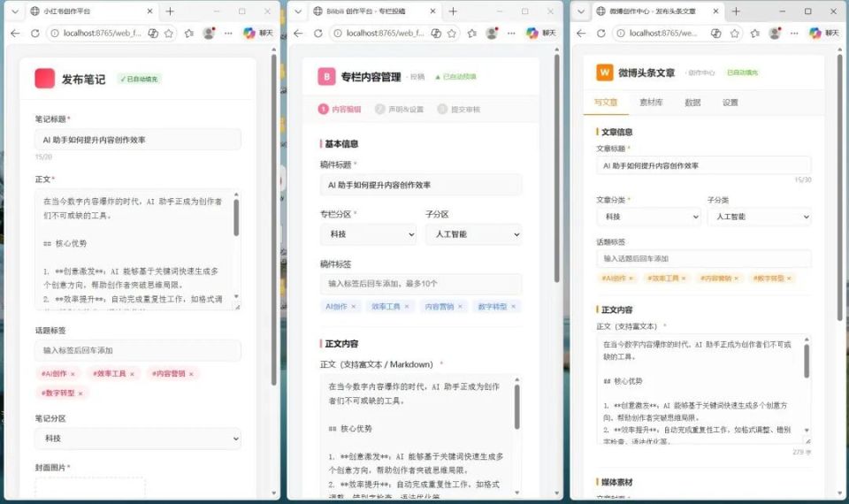The height and width of the screenshot is (504, 849).
Task: Focus the 稿件标签 input in Bilibili
Action: click(x=421, y=284)
